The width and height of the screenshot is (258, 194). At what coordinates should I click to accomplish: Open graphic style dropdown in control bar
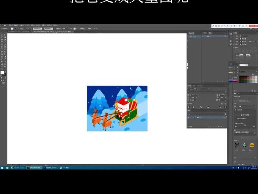76,29
